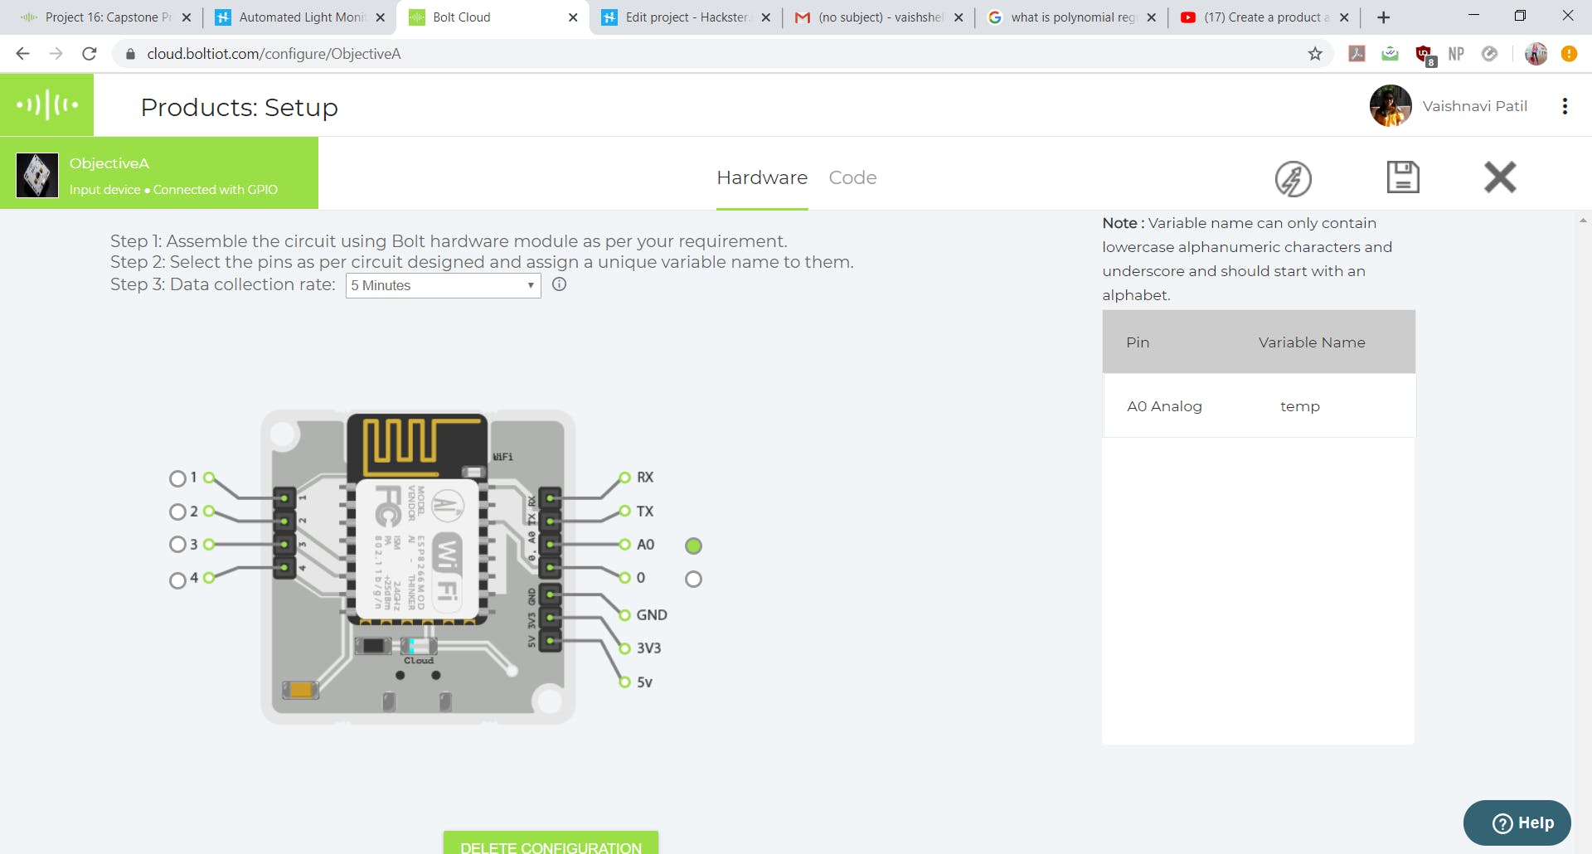
Task: Toggle the A0 pin radio button
Action: (x=694, y=546)
